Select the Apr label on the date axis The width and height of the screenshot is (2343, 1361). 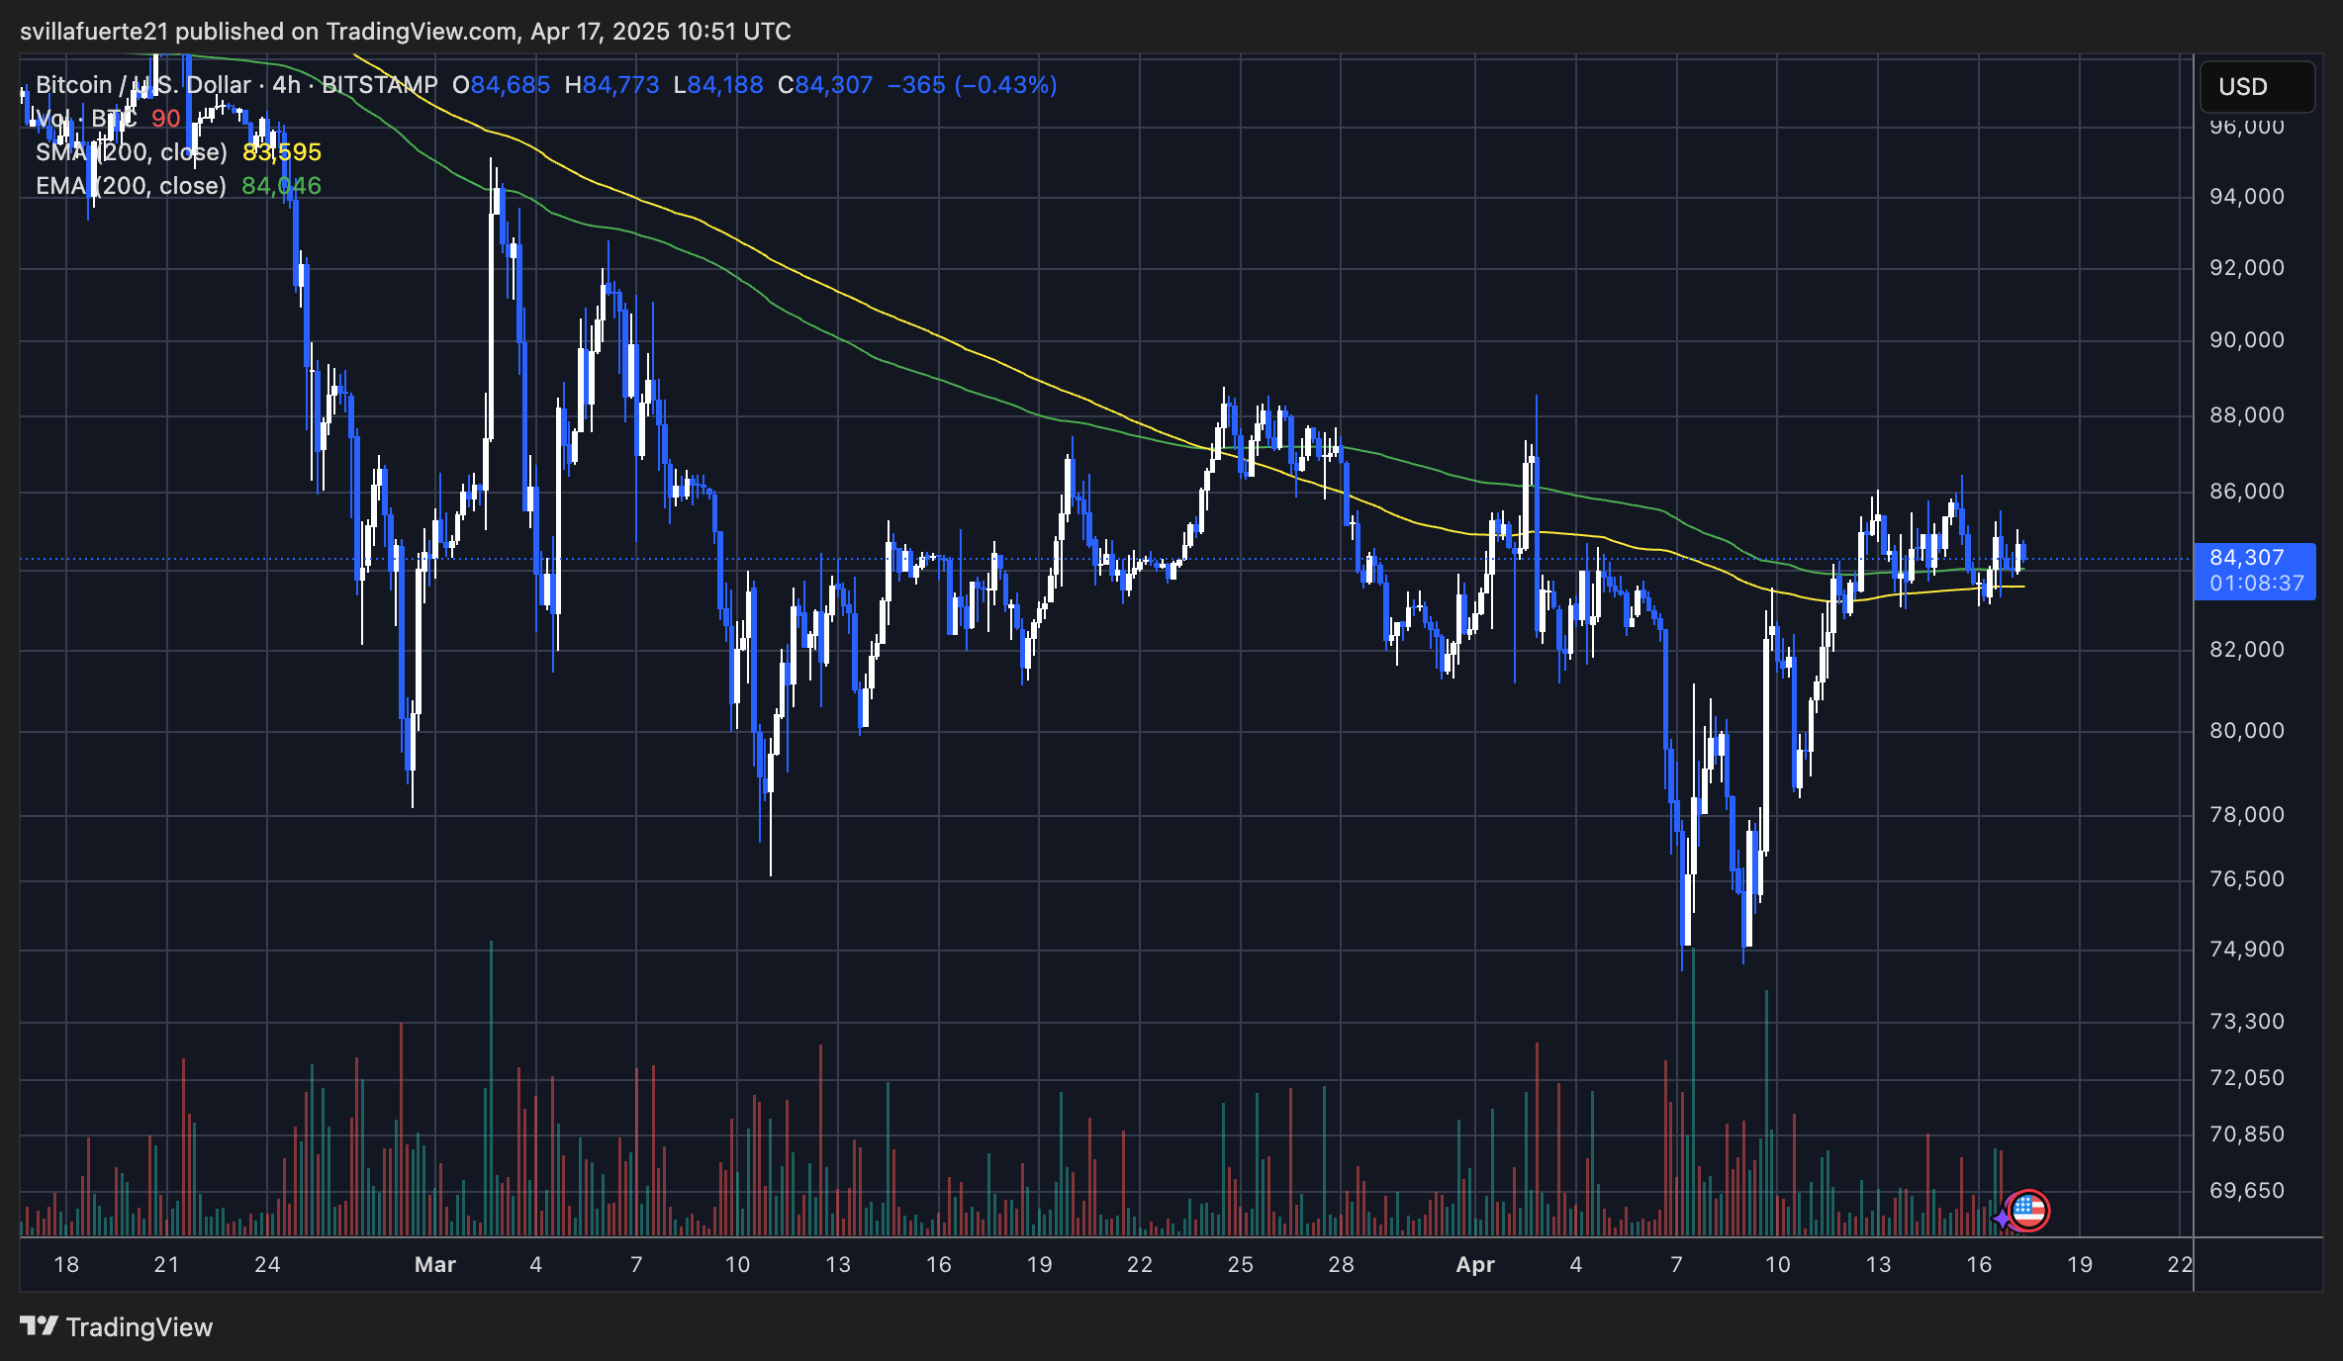(1476, 1264)
